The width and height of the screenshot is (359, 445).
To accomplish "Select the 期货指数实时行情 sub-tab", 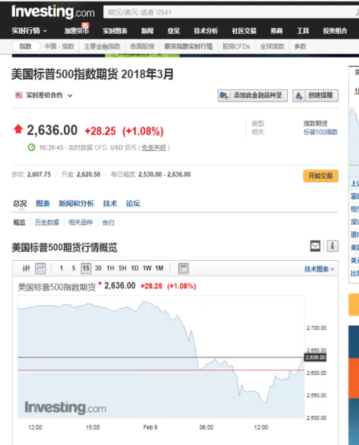I will click(x=188, y=46).
